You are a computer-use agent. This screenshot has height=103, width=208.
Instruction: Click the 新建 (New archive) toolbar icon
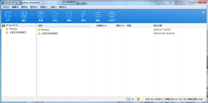pos(41,15)
